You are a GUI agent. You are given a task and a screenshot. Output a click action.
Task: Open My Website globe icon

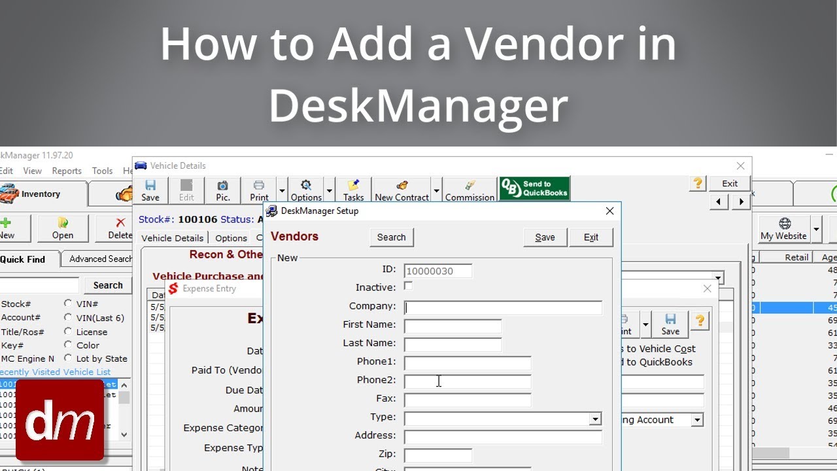pyautogui.click(x=784, y=230)
